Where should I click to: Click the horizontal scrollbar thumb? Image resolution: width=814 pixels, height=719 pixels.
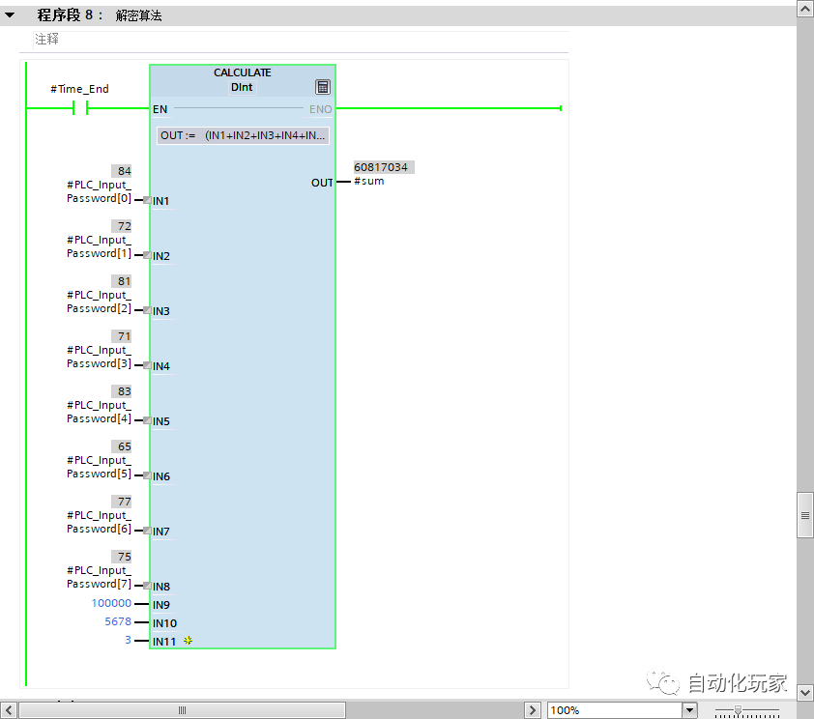pos(182,709)
